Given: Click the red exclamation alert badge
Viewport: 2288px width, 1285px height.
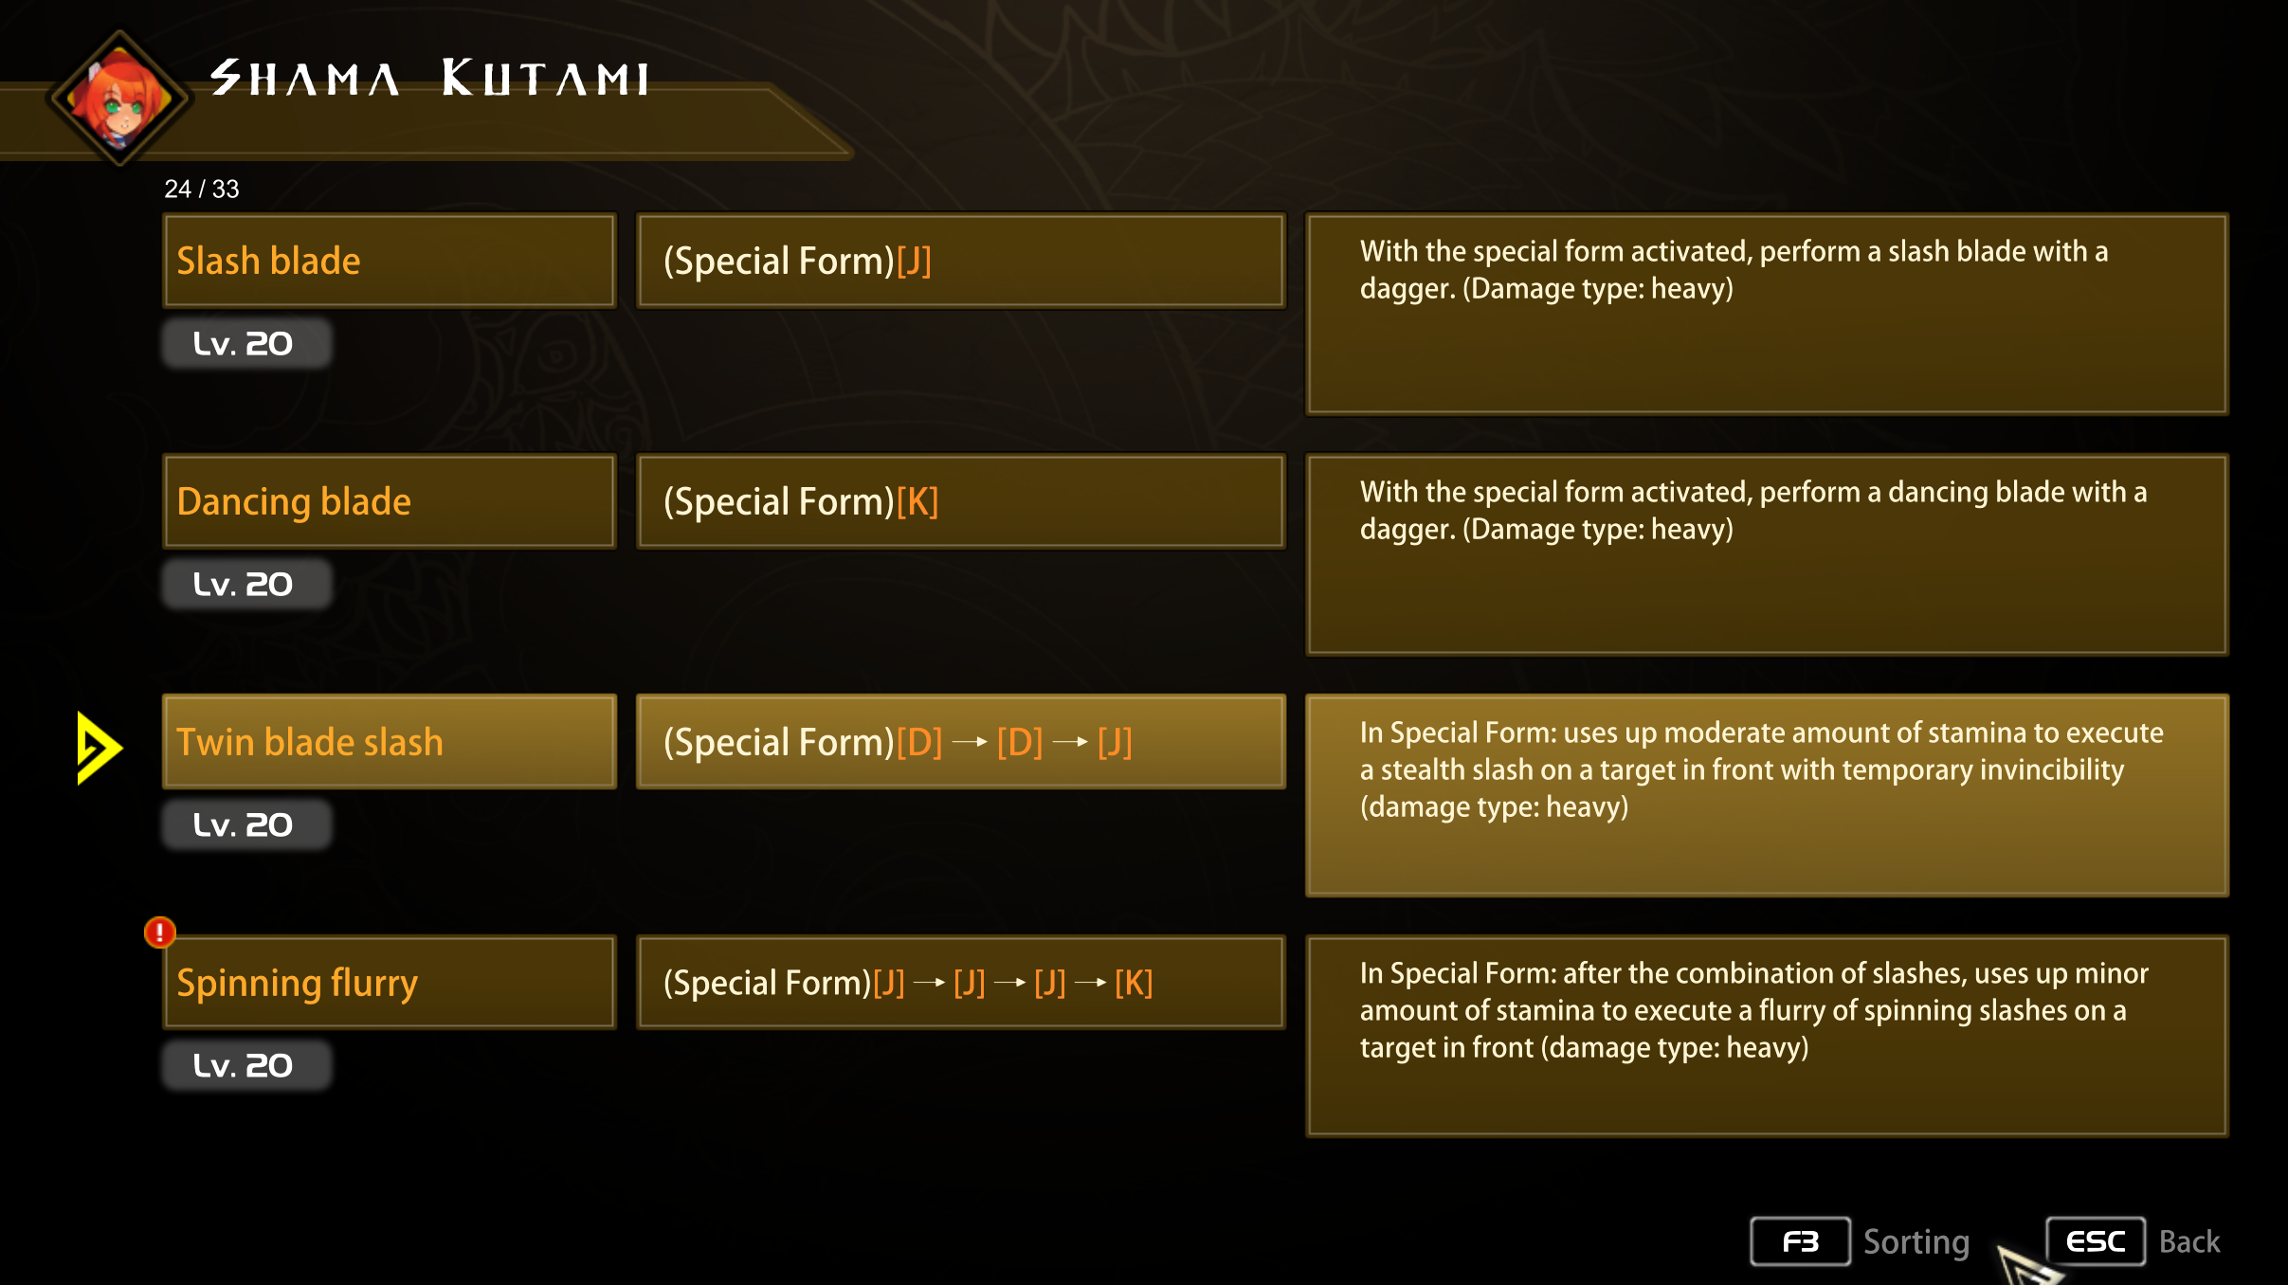Looking at the screenshot, I should point(160,932).
